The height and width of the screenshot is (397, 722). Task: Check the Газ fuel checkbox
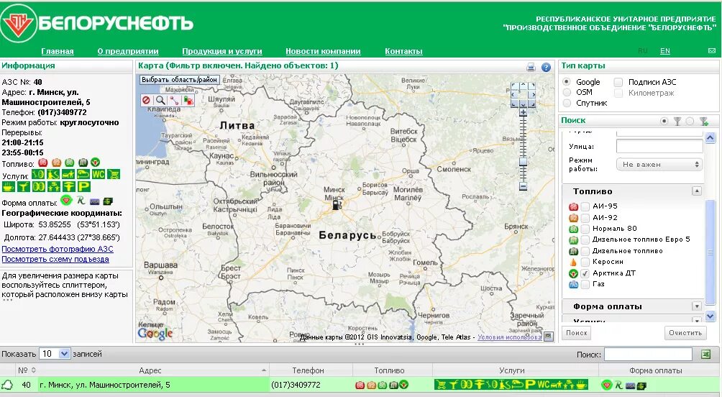pos(585,284)
